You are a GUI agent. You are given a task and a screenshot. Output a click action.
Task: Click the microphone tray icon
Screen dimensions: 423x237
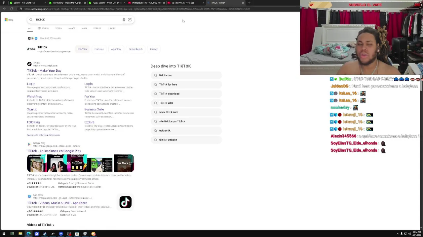(x=402, y=234)
